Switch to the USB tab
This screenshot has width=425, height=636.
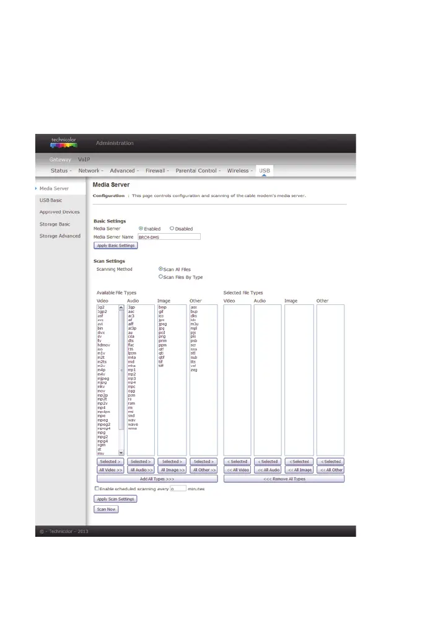[x=265, y=170]
